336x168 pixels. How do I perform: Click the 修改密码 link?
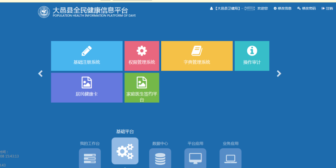point(306,9)
